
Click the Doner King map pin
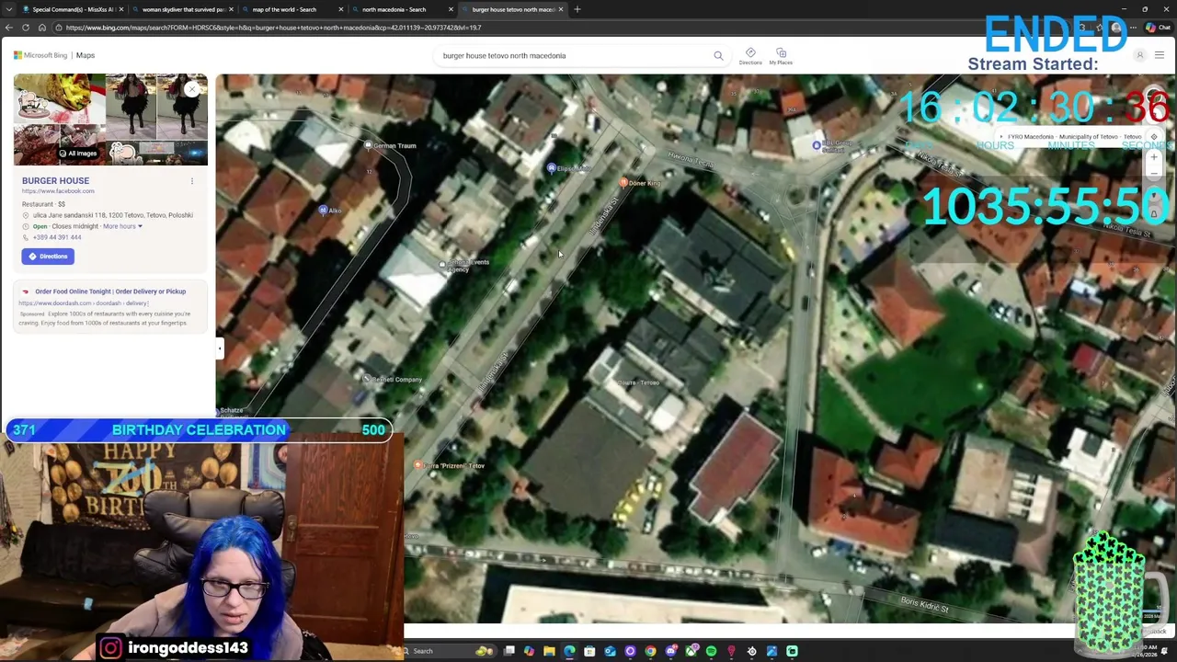pos(623,183)
